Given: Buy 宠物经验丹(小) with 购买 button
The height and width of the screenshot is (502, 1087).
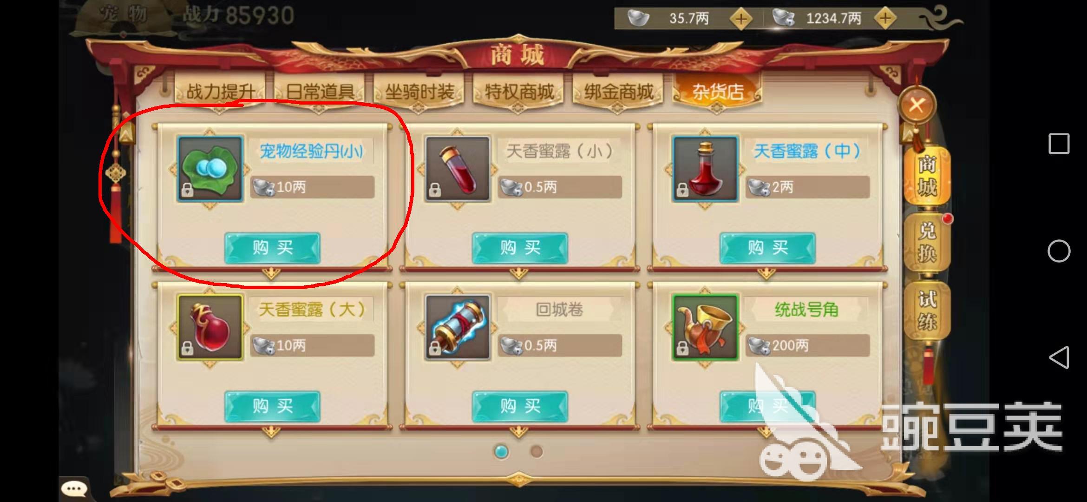Looking at the screenshot, I should tap(273, 248).
